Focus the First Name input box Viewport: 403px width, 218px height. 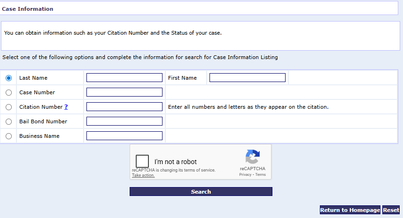pos(248,78)
